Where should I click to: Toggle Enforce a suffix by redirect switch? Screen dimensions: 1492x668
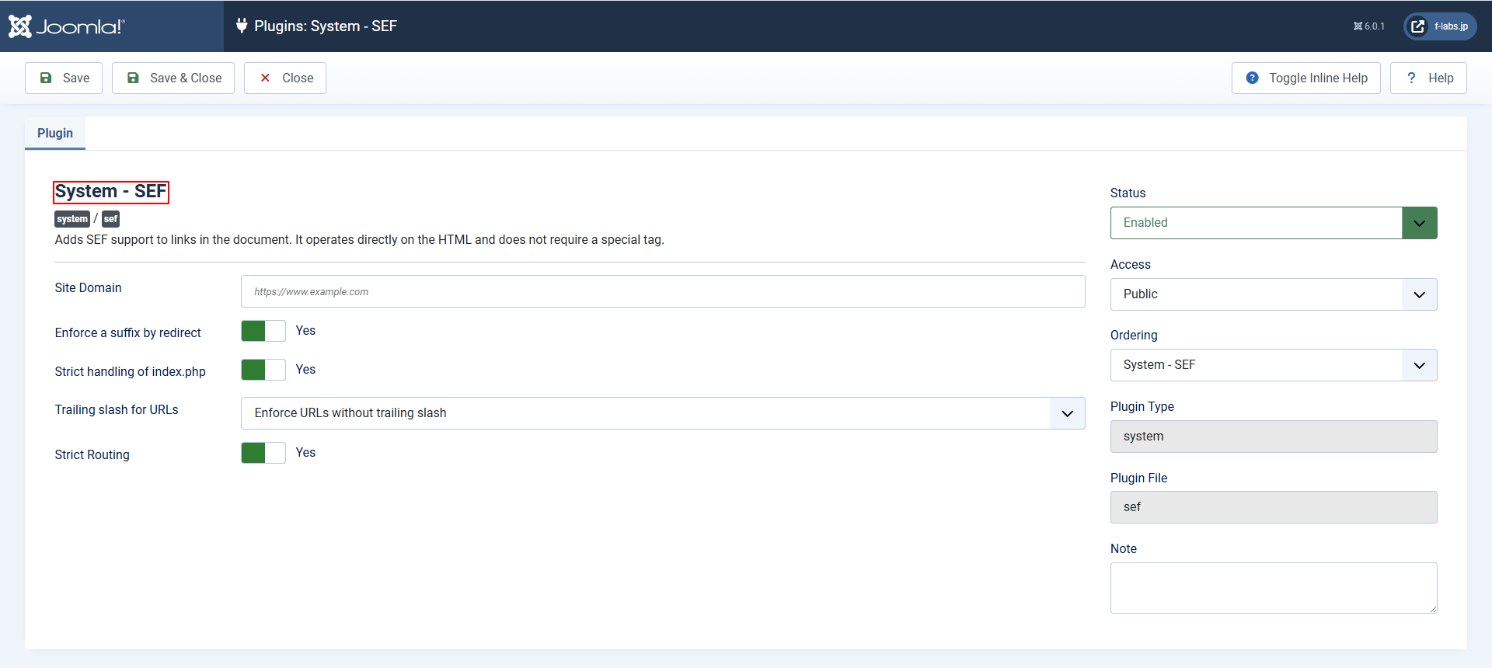(263, 331)
